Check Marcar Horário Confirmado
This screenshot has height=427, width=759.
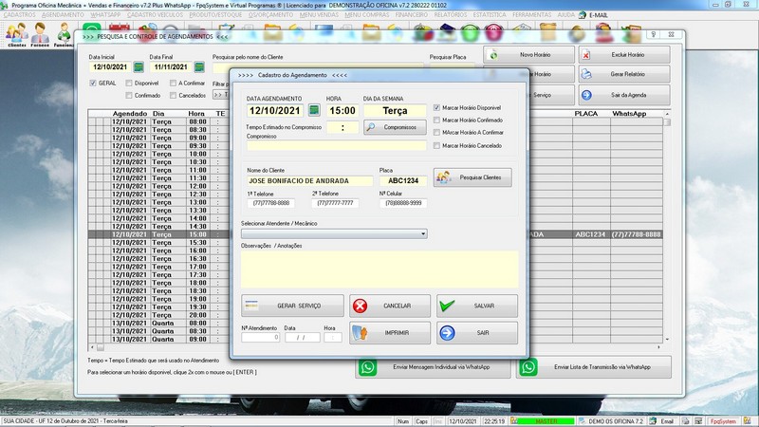pos(436,121)
